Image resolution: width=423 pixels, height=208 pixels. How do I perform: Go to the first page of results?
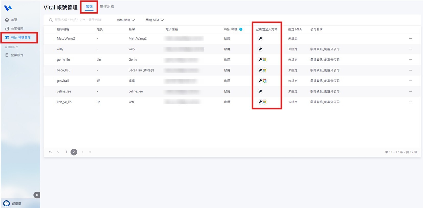50,152
